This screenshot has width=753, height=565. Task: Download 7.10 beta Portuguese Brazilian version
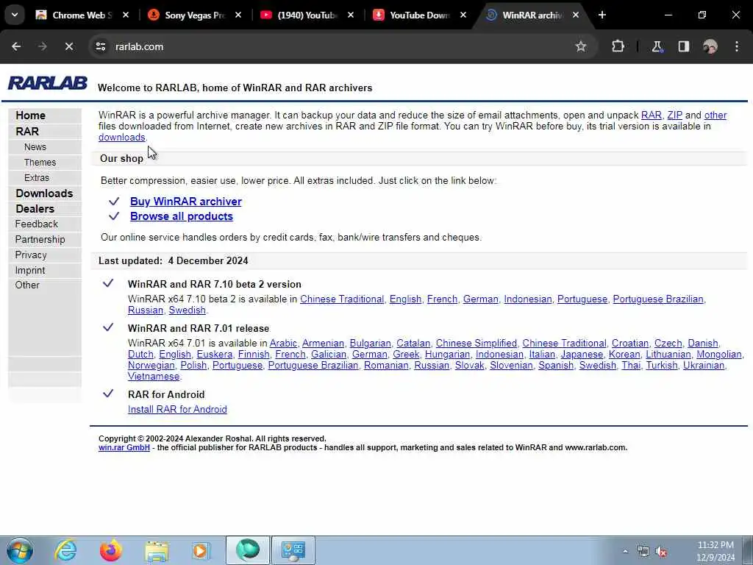[x=658, y=299]
